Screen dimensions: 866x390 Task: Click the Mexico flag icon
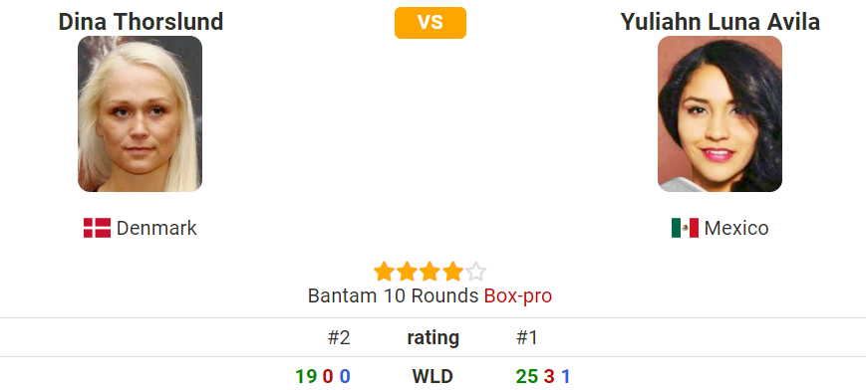click(x=685, y=228)
